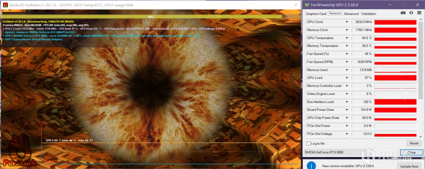Click the Board Power Draw value 154.9 W

(362, 110)
